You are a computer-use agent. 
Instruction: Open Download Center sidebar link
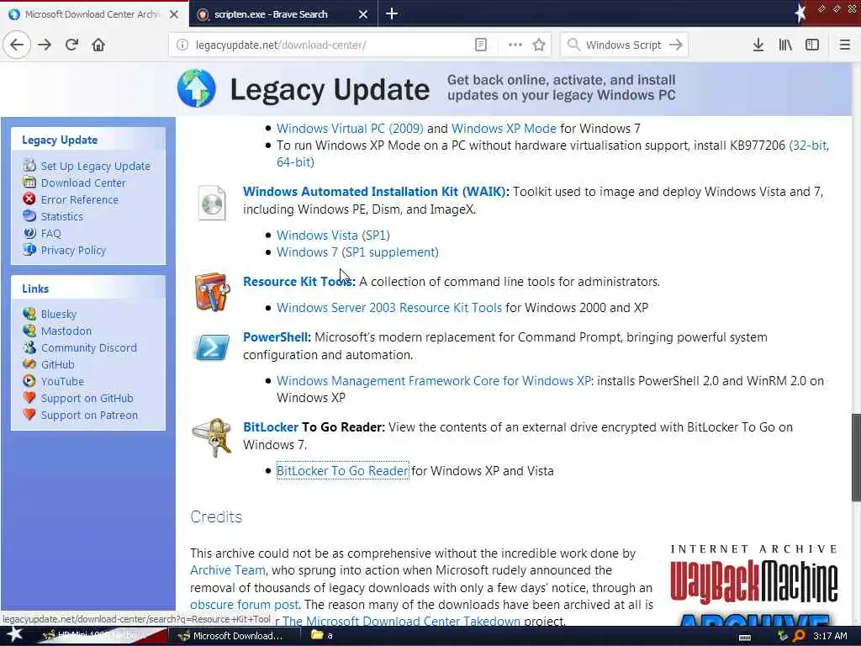click(x=83, y=183)
